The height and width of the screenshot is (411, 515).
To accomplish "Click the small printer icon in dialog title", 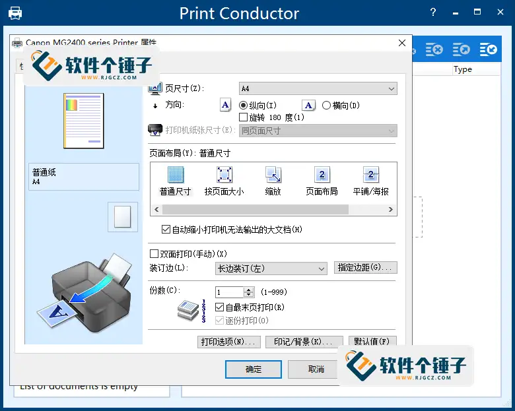I will pyautogui.click(x=17, y=43).
